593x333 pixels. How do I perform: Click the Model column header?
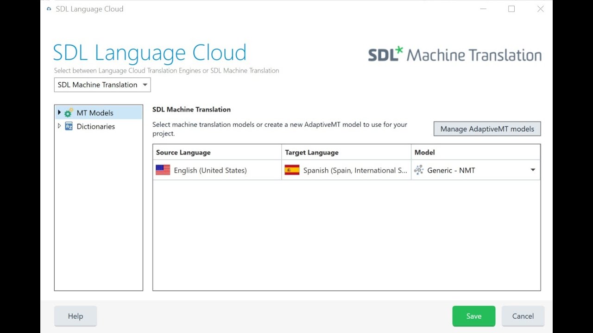pos(475,152)
